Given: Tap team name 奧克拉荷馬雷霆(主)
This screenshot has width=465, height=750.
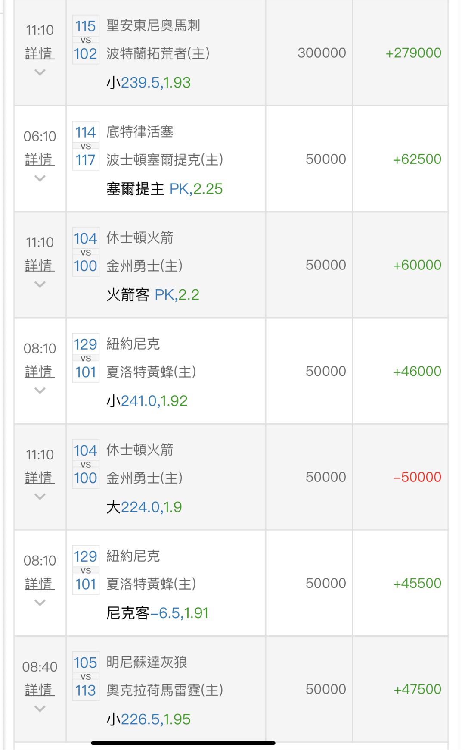Looking at the screenshot, I should pos(164,690).
